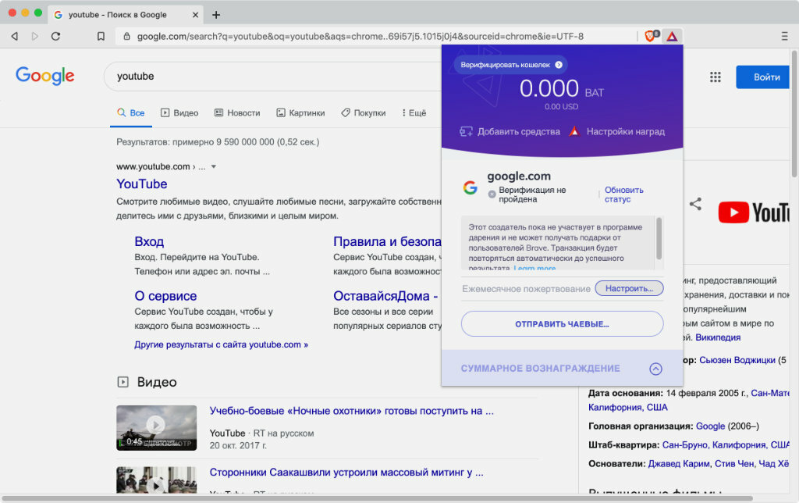Click the browser back arrow
This screenshot has height=503, width=799.
(x=15, y=36)
